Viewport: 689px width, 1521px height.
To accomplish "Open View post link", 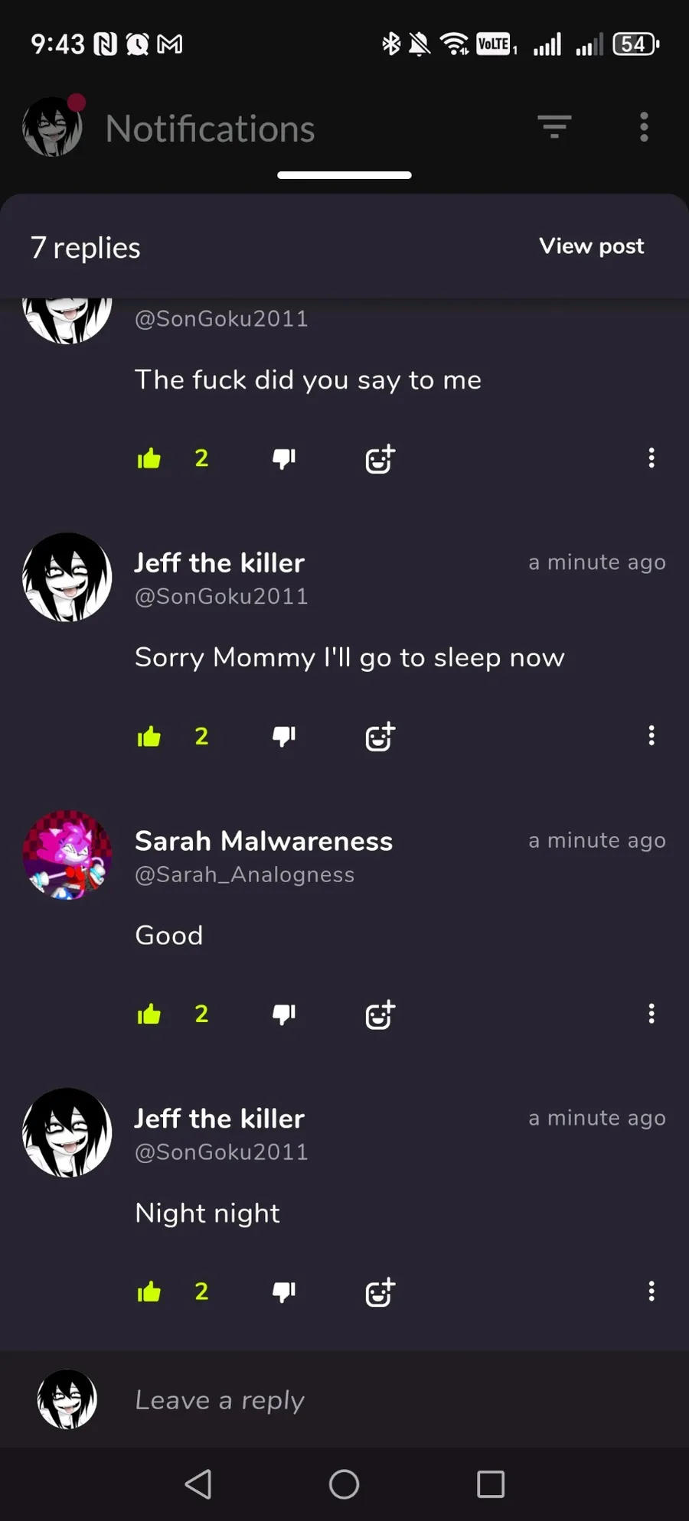I will point(591,246).
